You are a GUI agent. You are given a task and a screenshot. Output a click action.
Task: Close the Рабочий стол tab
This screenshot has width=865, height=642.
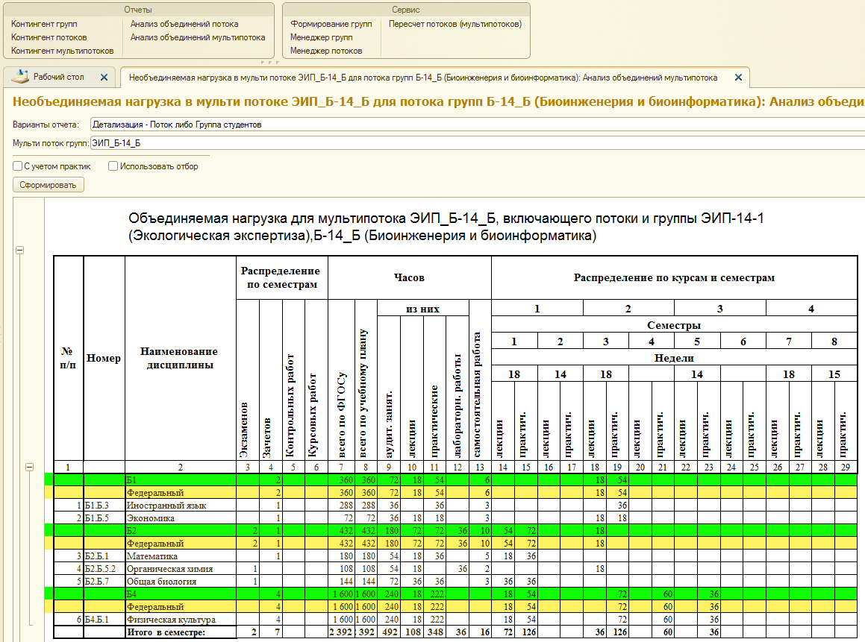pos(104,78)
